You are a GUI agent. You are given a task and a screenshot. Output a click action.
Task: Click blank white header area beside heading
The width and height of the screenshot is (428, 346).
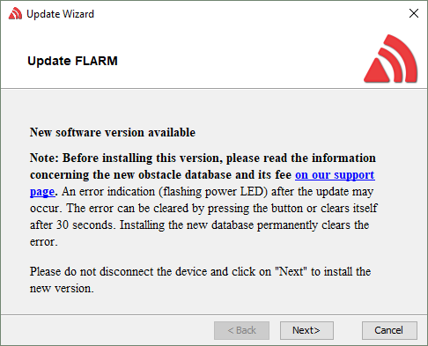tap(235, 59)
